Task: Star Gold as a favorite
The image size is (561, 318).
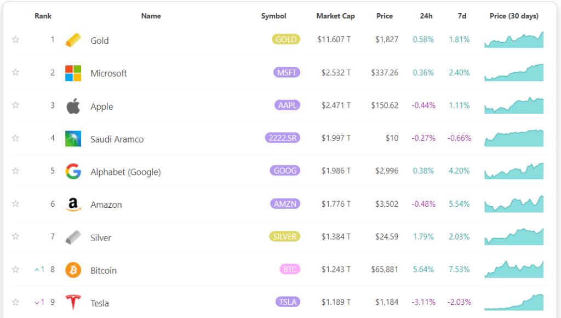Action: click(15, 39)
